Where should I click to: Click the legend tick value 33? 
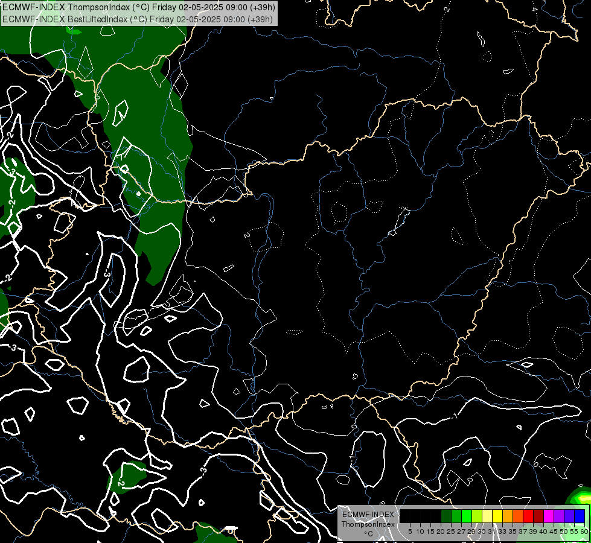503,532
